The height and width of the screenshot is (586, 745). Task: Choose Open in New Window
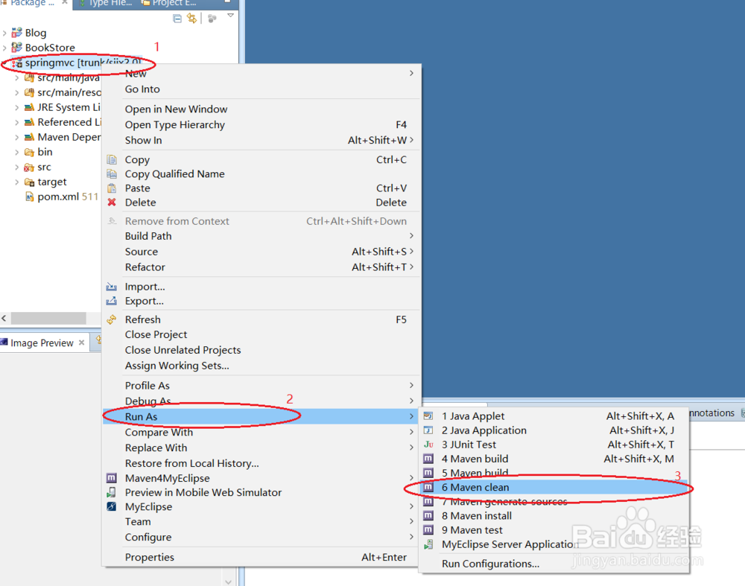[x=261, y=109]
